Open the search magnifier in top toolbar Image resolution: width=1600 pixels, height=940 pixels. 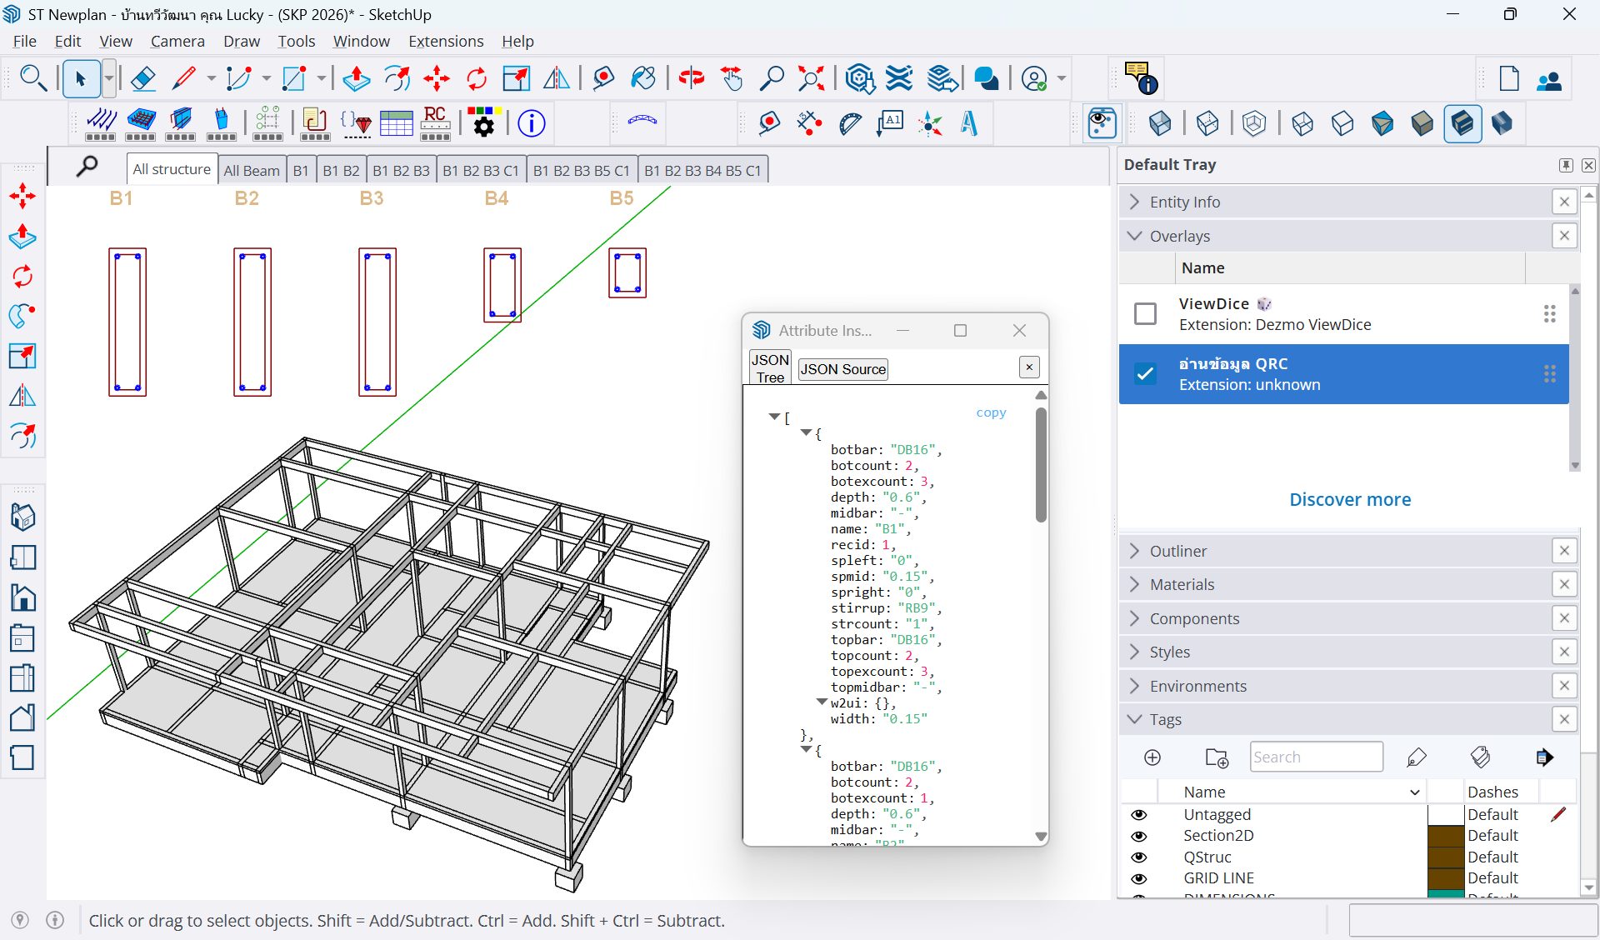coord(33,79)
